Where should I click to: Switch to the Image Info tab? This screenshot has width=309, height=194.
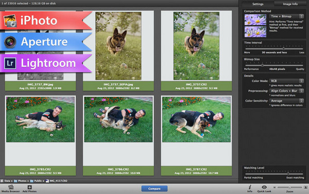tap(290, 4)
